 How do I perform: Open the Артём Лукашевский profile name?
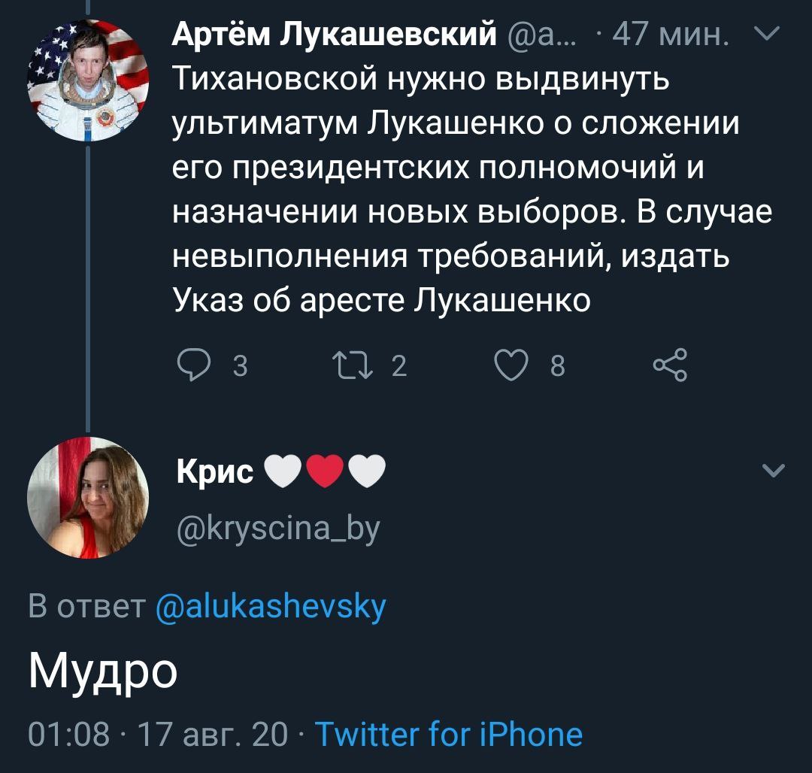pos(335,33)
